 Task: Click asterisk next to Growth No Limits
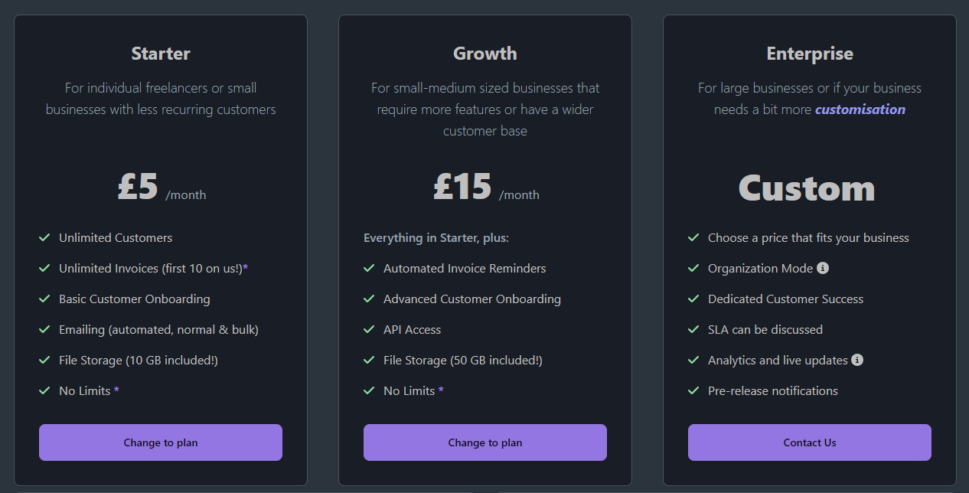441,390
